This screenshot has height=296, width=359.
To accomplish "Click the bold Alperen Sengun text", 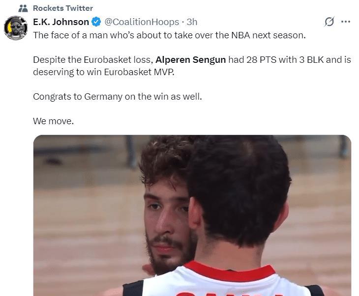I will pyautogui.click(x=190, y=60).
